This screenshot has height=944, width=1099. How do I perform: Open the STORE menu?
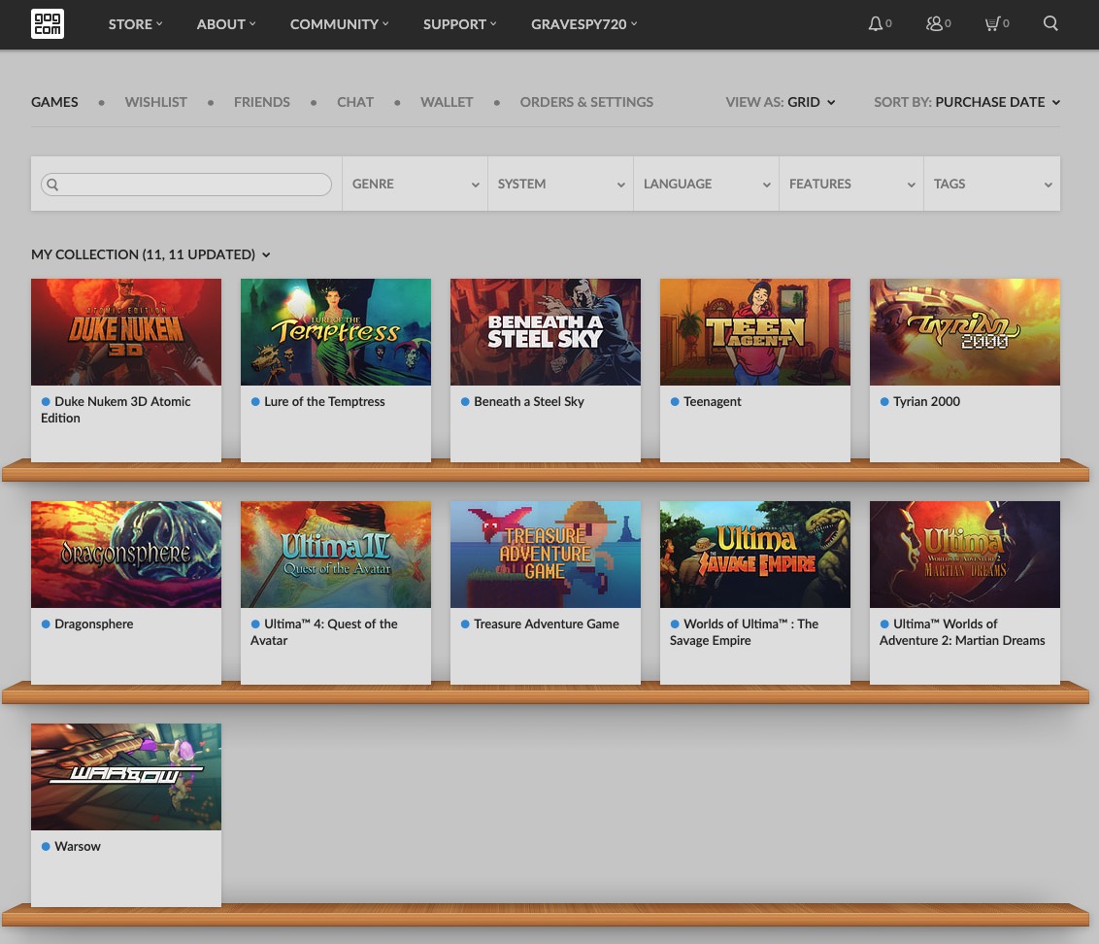click(135, 24)
